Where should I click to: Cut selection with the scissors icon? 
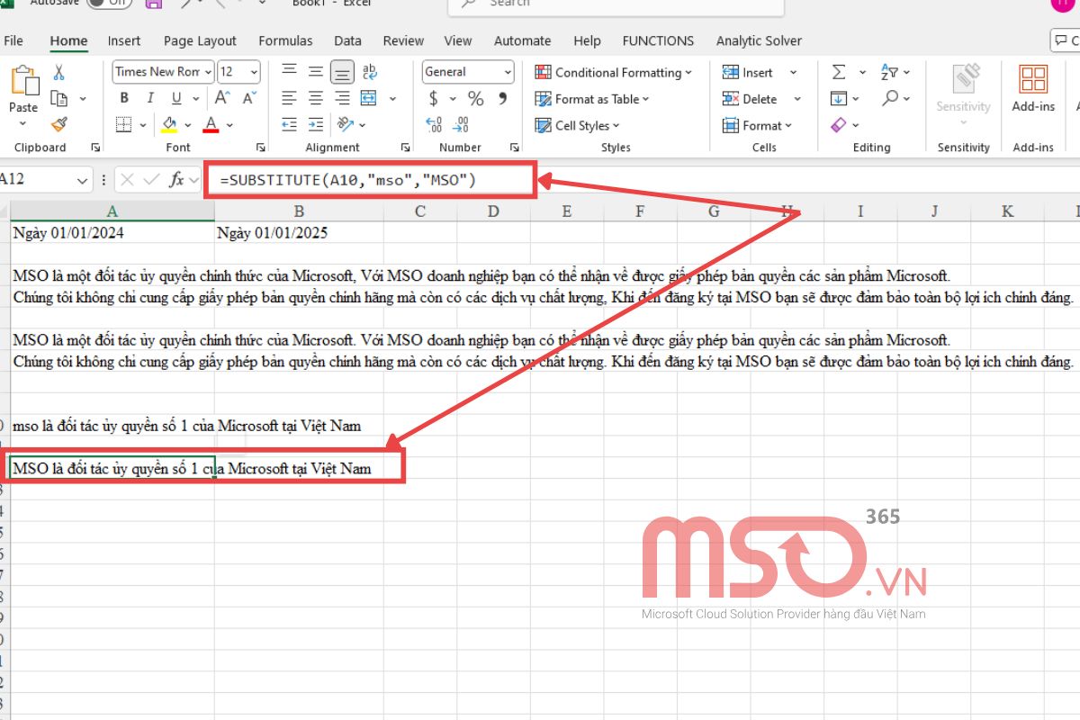[x=59, y=72]
